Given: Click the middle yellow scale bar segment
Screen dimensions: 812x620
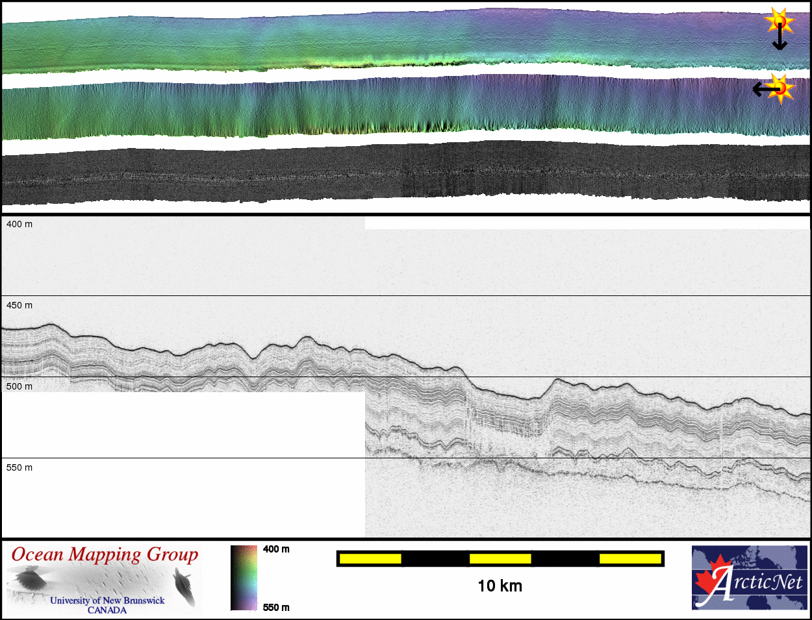Looking at the screenshot, I should click(500, 558).
